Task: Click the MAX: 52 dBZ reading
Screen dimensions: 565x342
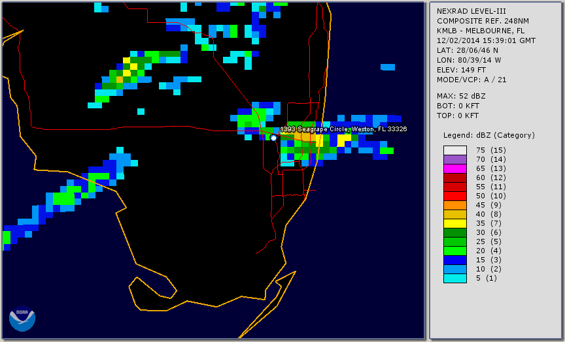Action: 461,96
